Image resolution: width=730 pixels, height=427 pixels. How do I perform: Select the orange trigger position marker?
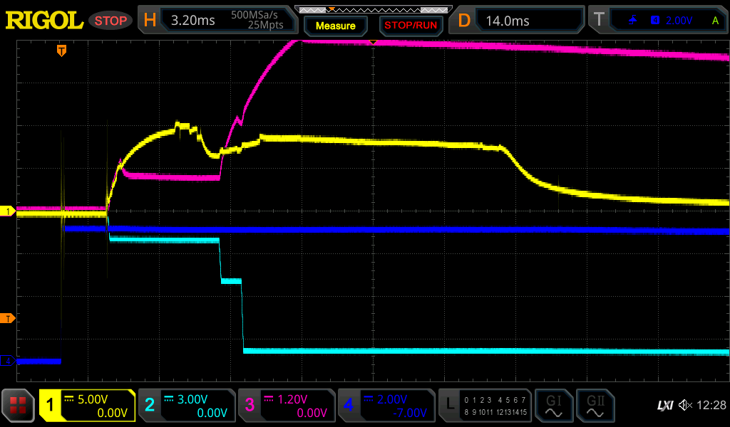point(62,50)
